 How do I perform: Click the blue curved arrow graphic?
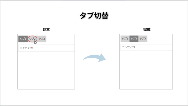[x=94, y=58]
